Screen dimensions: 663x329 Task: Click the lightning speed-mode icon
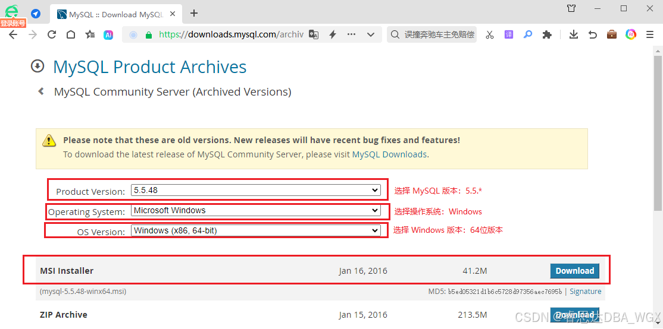point(333,34)
